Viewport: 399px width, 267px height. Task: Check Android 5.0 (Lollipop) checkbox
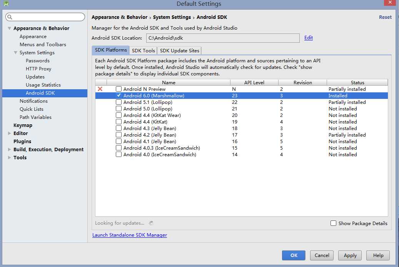(x=119, y=108)
